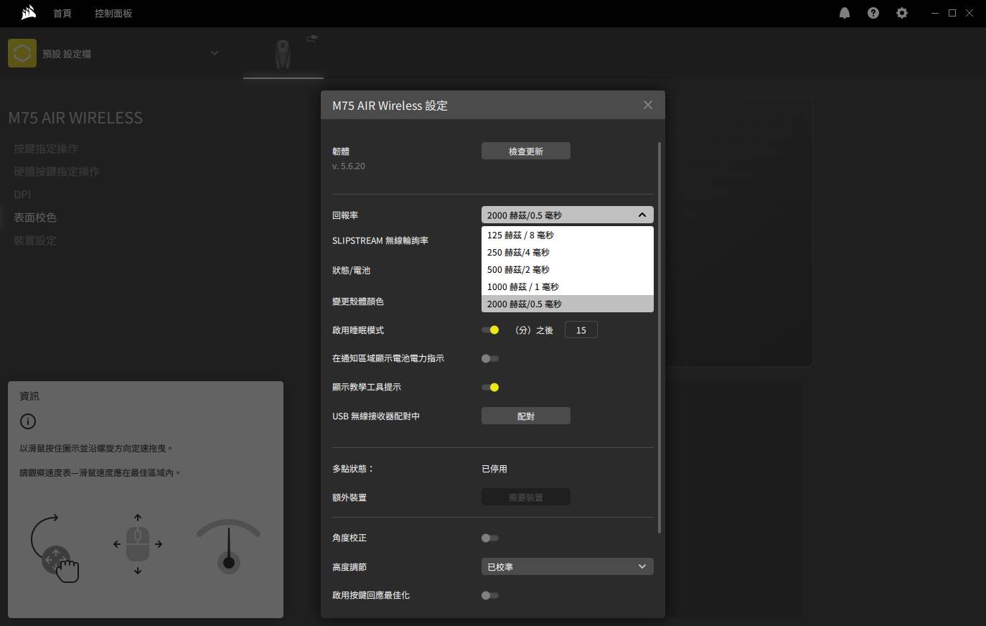
Task: Open iCUE settings gear
Action: (902, 13)
